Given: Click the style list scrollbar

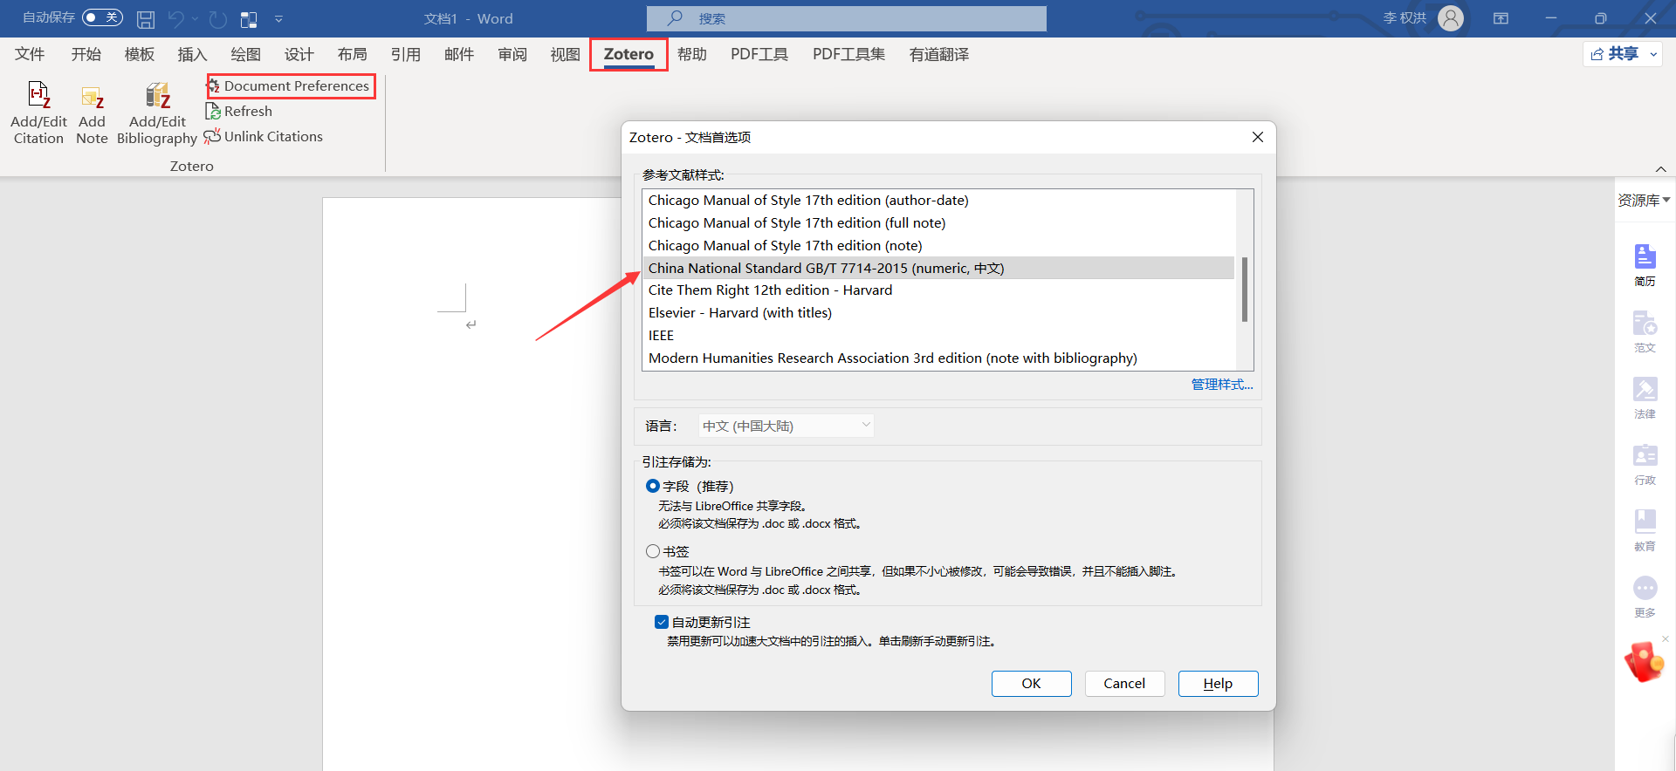Looking at the screenshot, I should click(1245, 290).
